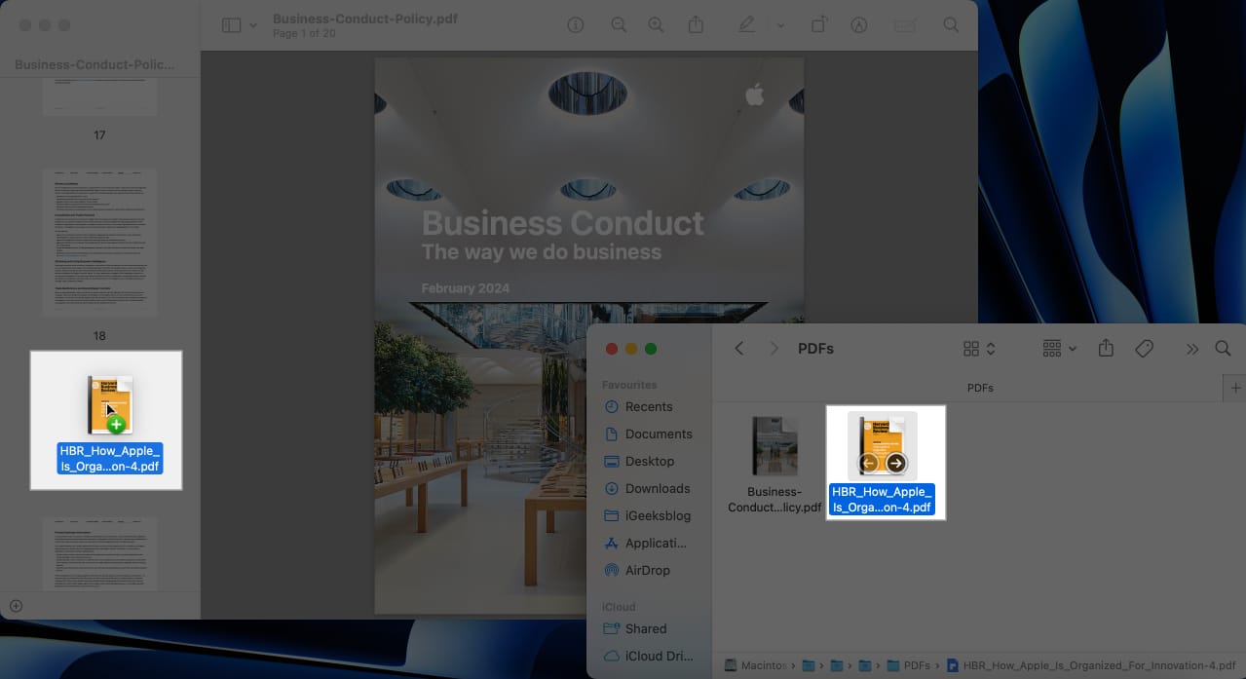Go back in Finder window
Viewport: 1246px width, 679px height.
coord(739,349)
